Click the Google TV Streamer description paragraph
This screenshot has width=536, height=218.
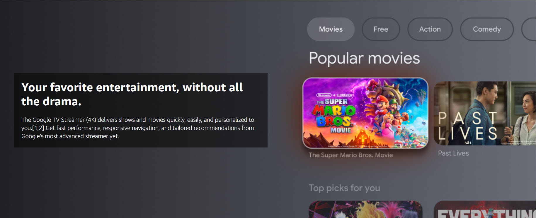click(x=138, y=128)
